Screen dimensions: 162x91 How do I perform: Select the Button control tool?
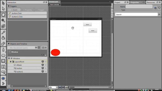pos(3,72)
